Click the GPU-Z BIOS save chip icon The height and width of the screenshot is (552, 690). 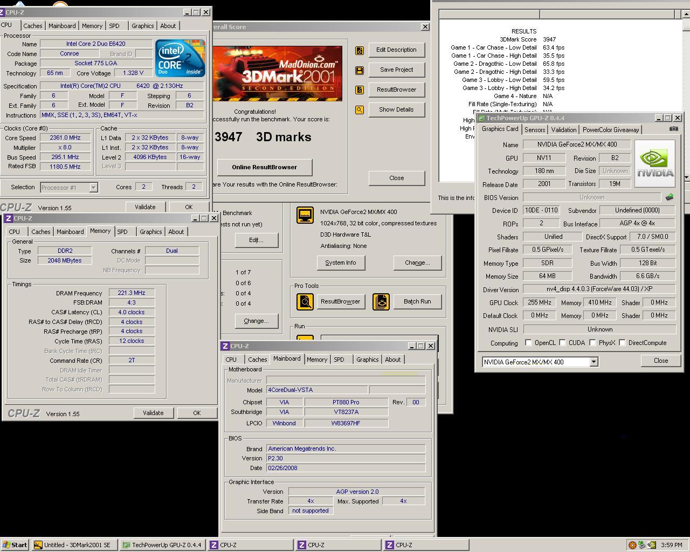coord(670,197)
